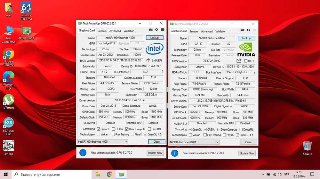Viewport: 320px width, 179px height.
Task: Click the БГР language indicator
Action: [286, 174]
